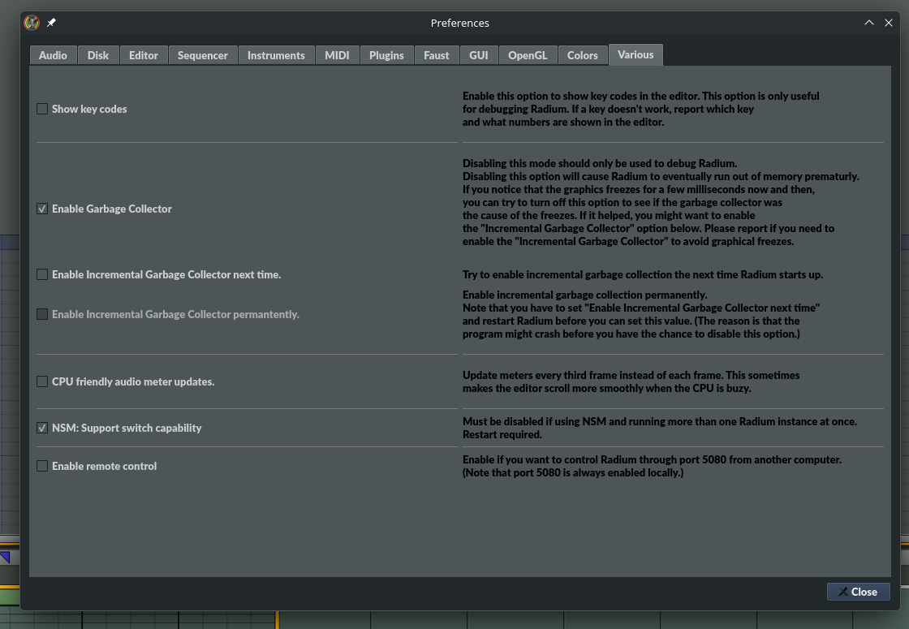Uncheck Enable Garbage Collector
Image resolution: width=909 pixels, height=629 pixels.
tap(42, 209)
